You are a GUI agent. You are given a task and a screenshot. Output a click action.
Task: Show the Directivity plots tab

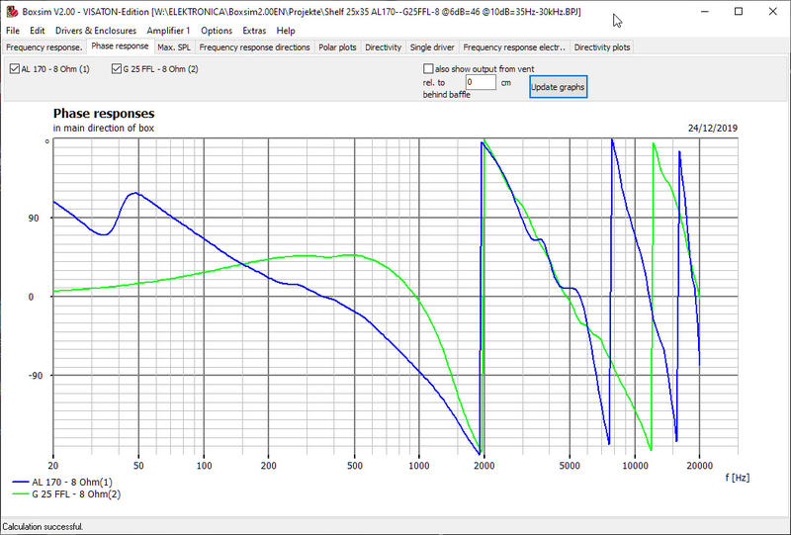pyautogui.click(x=601, y=46)
